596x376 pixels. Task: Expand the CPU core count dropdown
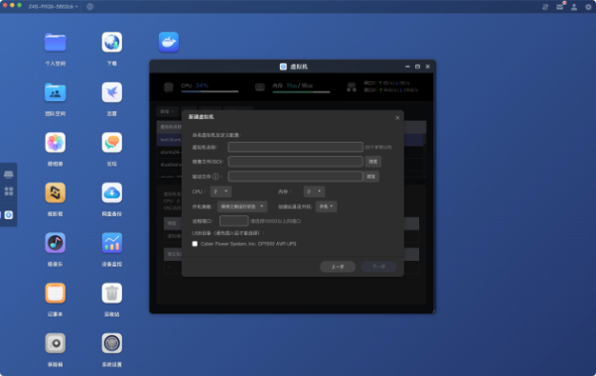(221, 191)
